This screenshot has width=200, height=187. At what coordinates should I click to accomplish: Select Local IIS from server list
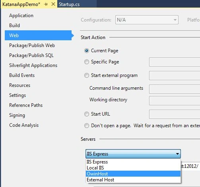(133, 168)
